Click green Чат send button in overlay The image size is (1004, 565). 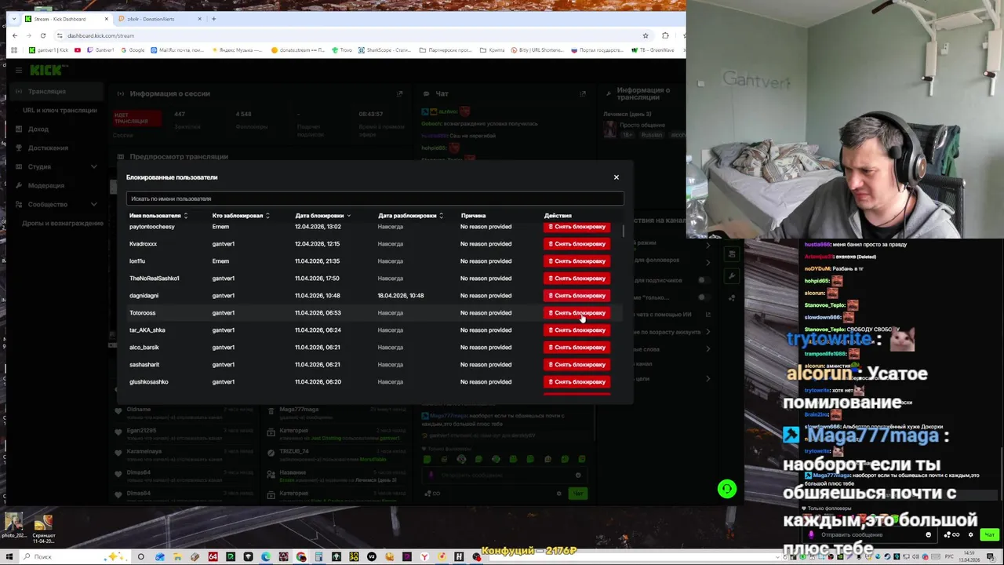click(990, 534)
